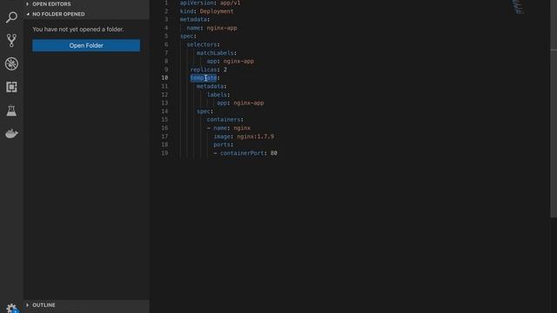The width and height of the screenshot is (557, 313).
Task: Open the Source Control view icon
Action: tap(11, 41)
